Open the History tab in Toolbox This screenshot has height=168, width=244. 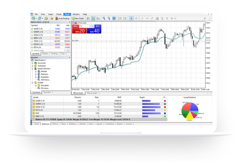click(x=55, y=124)
